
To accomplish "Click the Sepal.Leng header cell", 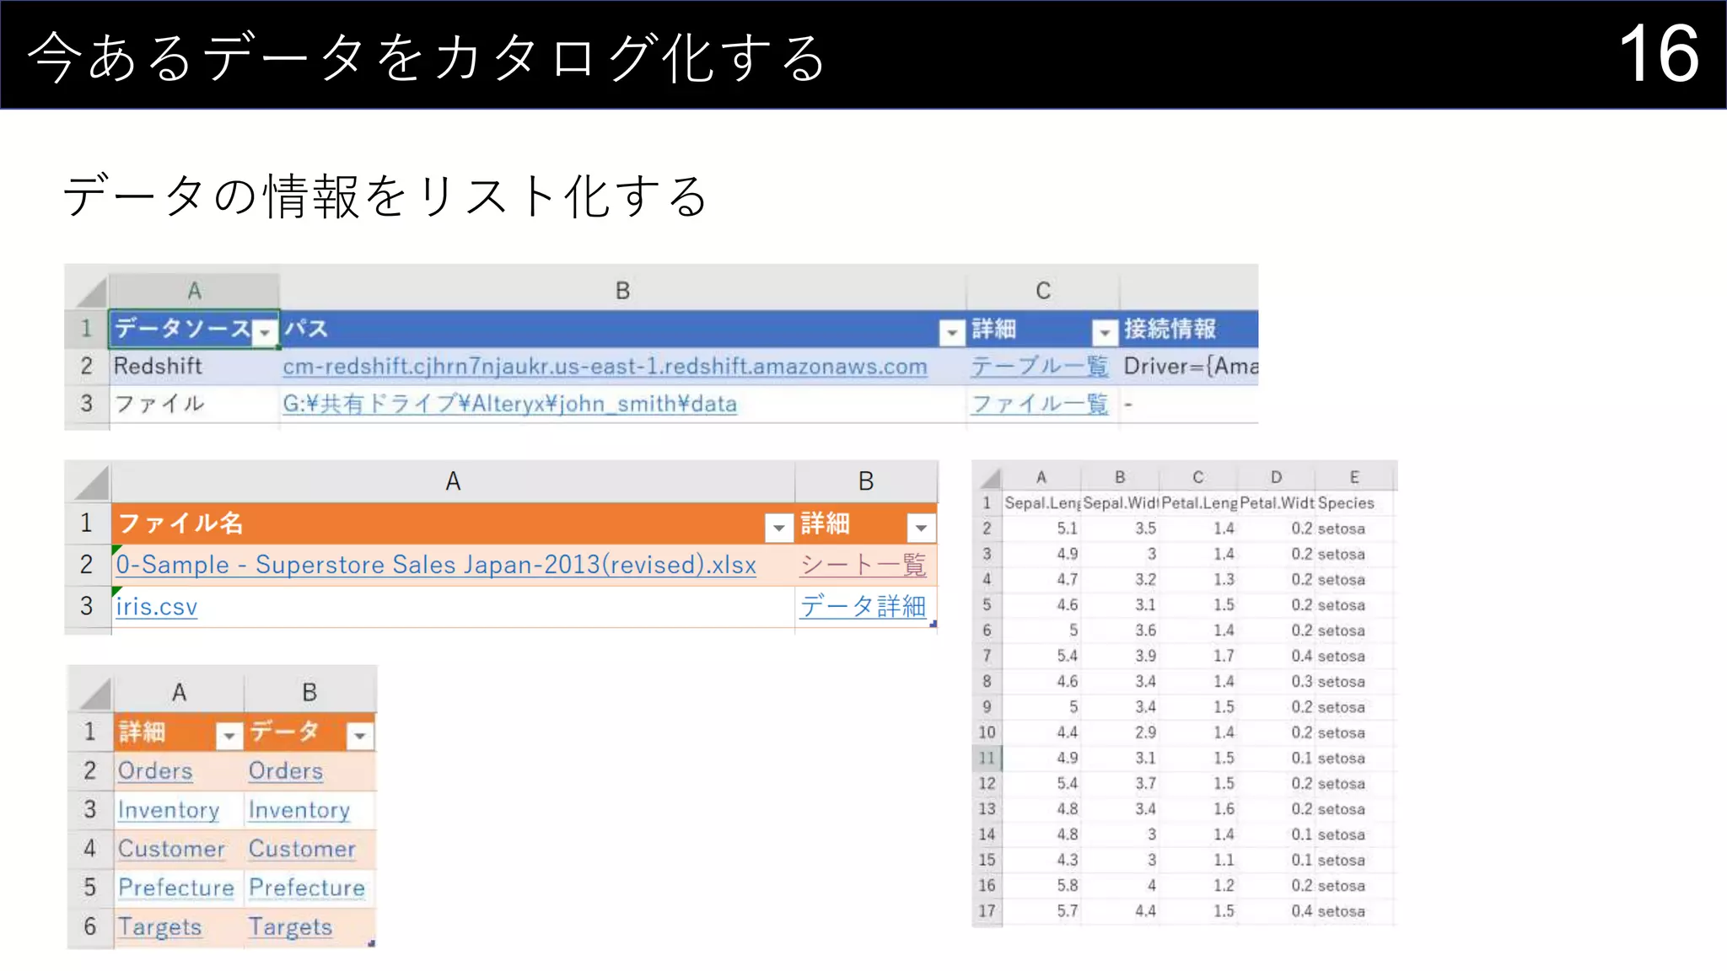I will tap(1042, 503).
